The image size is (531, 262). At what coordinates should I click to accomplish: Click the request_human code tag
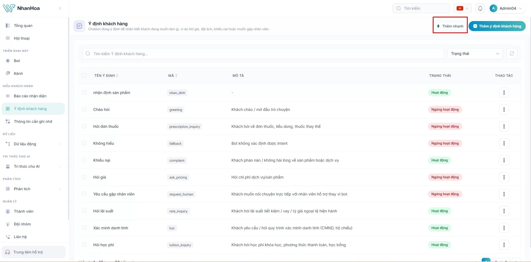click(181, 194)
